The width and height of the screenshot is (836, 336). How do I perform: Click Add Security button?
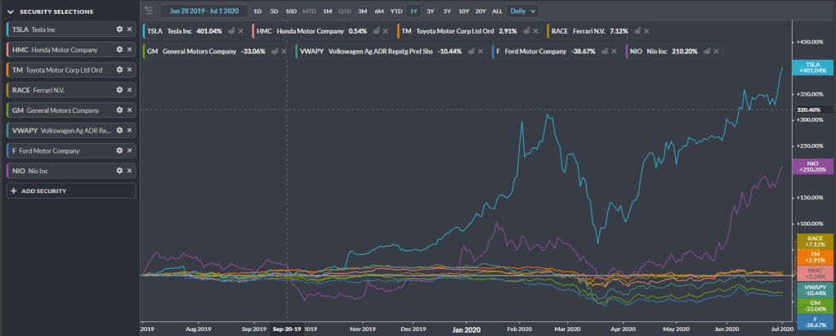point(71,190)
